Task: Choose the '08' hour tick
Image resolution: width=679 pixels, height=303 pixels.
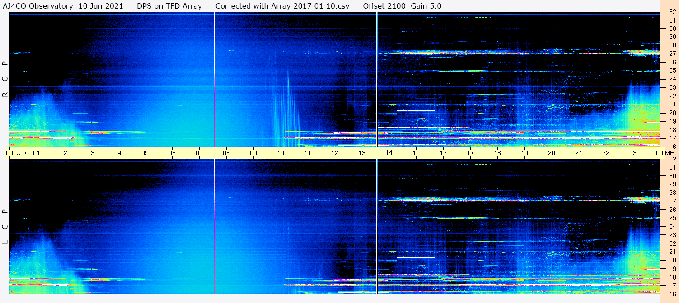Action: coord(226,153)
